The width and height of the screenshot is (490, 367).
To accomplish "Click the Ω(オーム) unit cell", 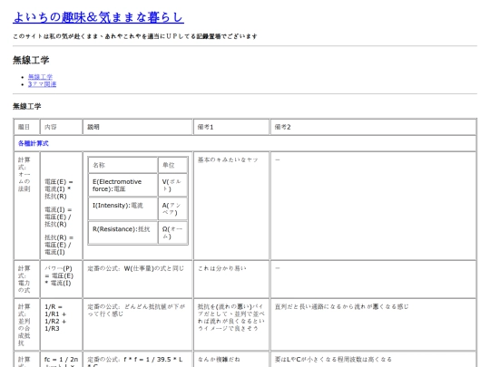I will [x=172, y=233].
